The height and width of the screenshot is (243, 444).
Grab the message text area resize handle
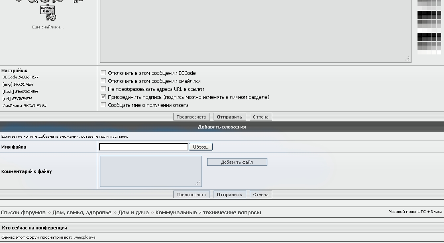407,59
